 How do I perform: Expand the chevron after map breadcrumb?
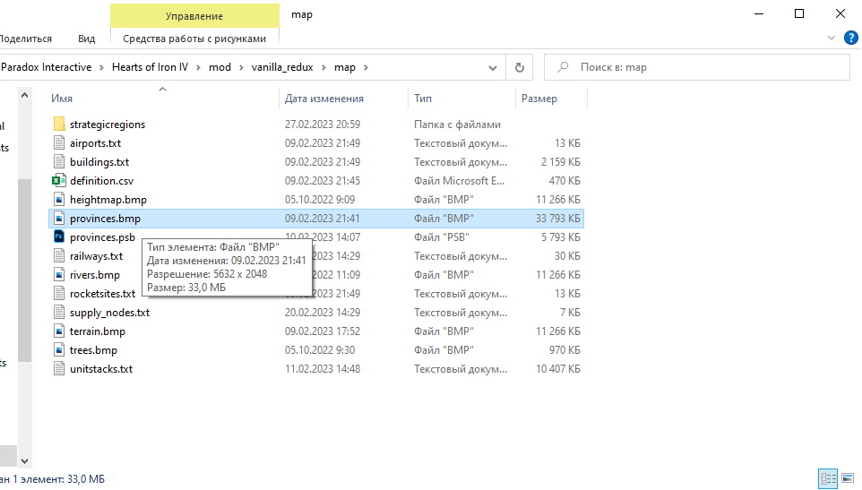[366, 67]
